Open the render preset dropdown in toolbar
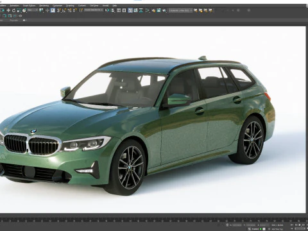Image resolution: width=308 pixels, height=231 pixels. [x=180, y=10]
